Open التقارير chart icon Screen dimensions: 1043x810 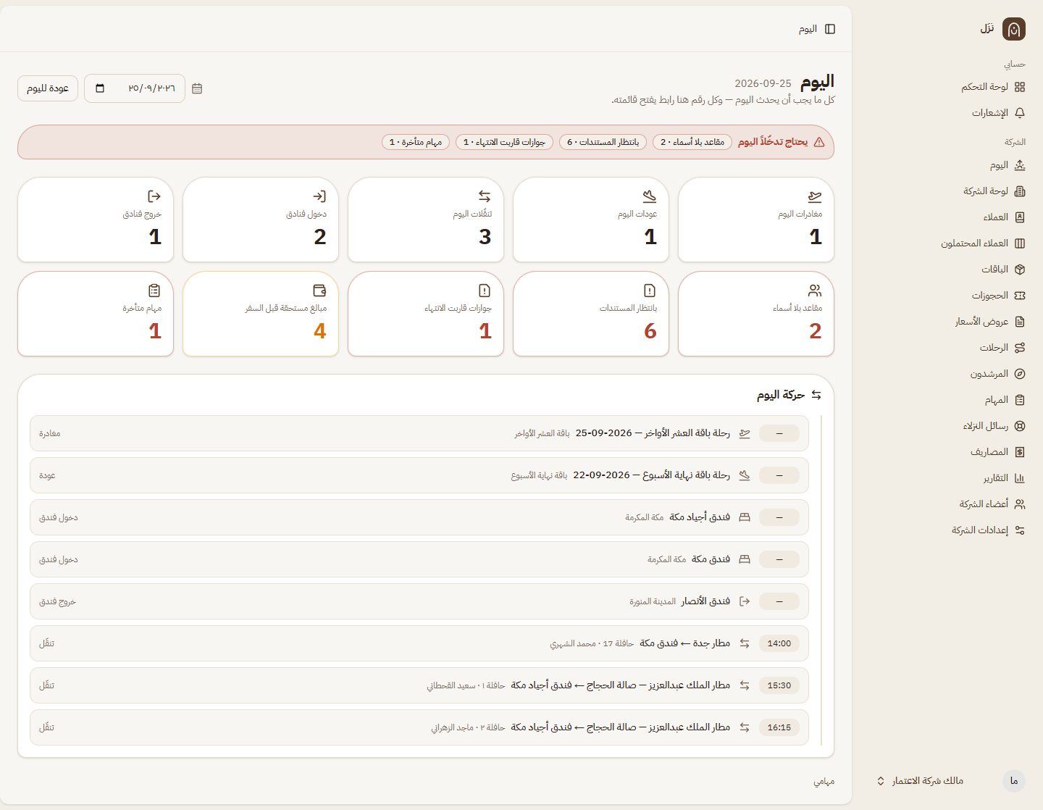coord(1020,478)
